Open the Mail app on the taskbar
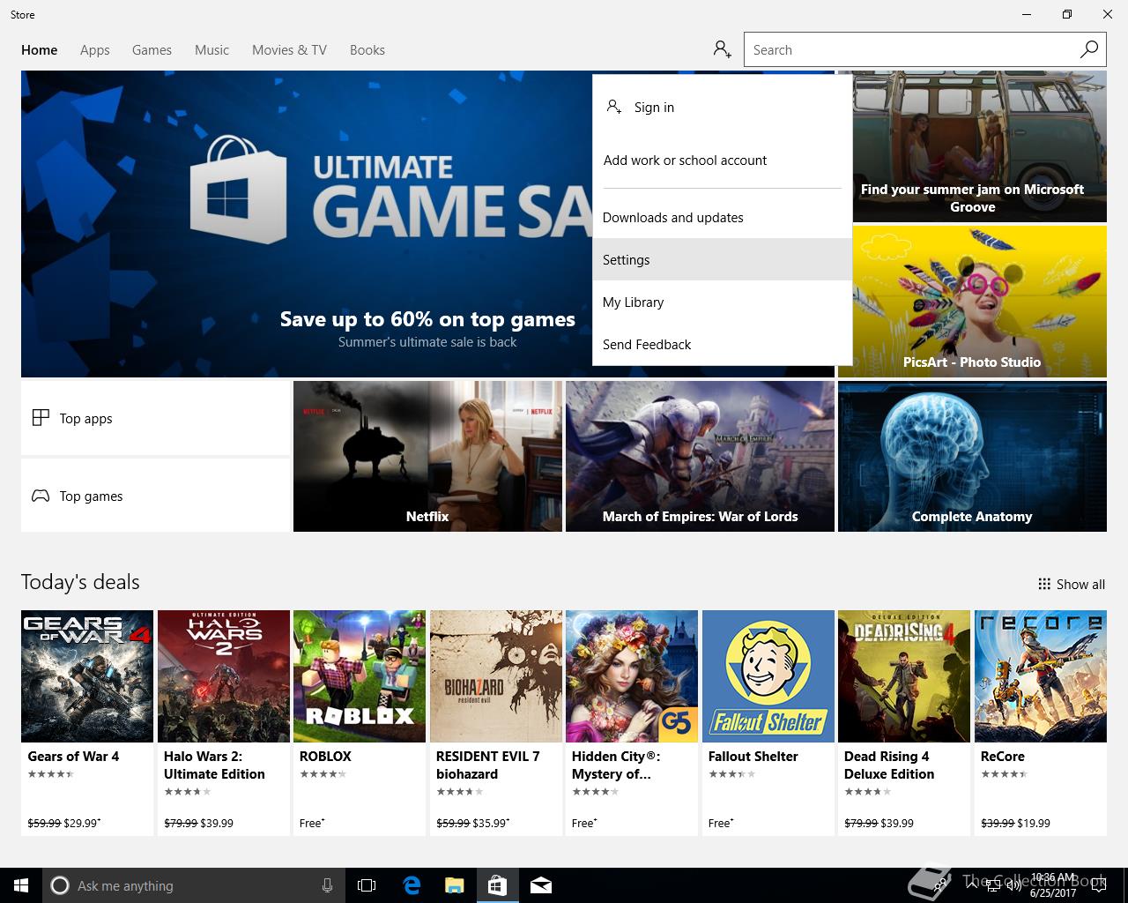 (541, 885)
